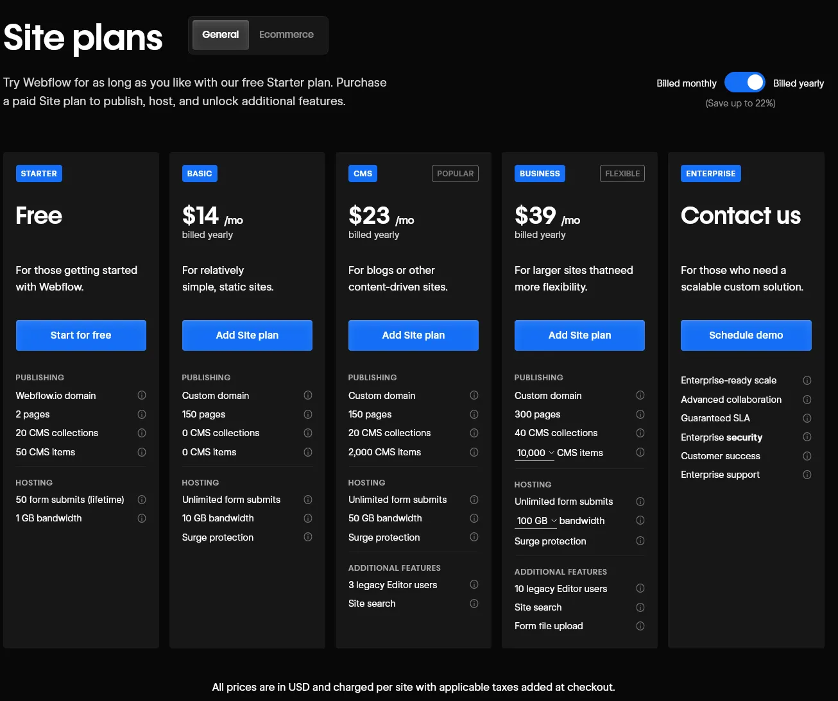838x701 pixels.
Task: Click info icon for 50 form submits (lifetime)
Action: (142, 500)
